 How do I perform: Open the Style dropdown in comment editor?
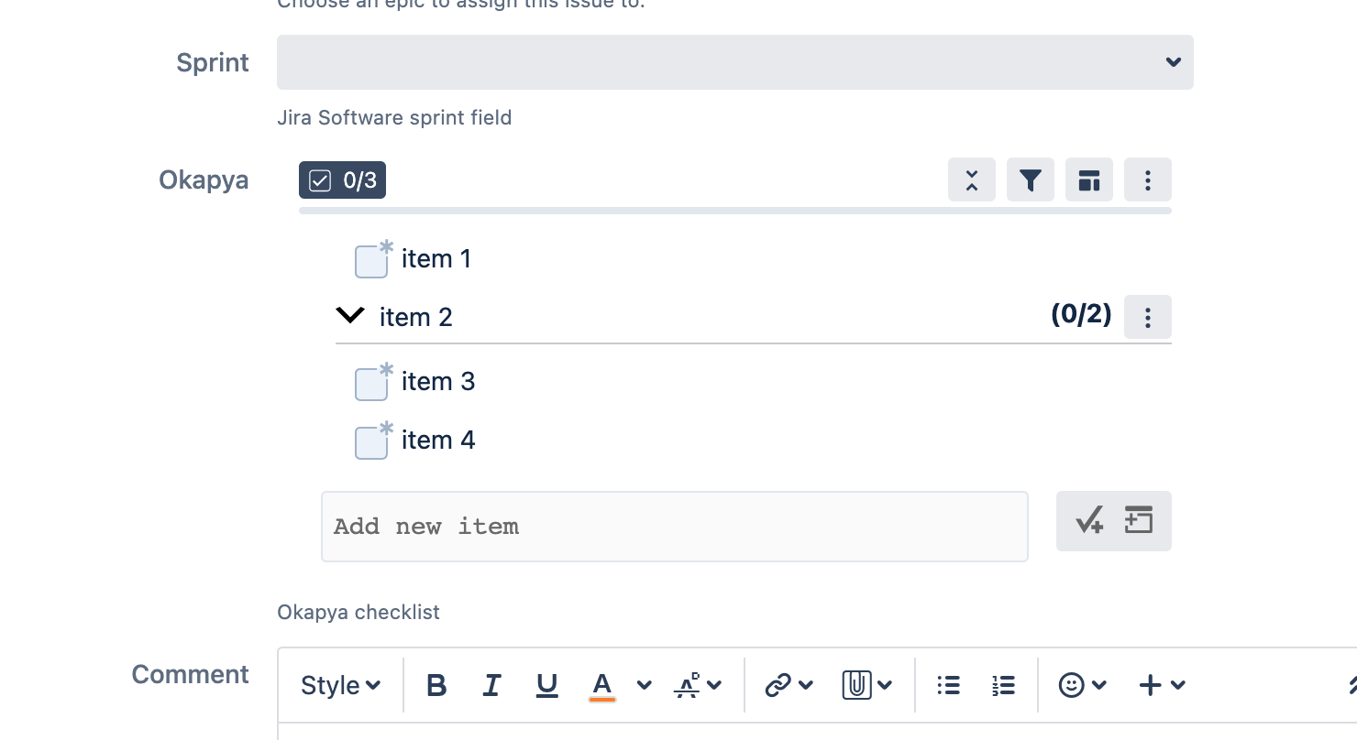tap(338, 684)
